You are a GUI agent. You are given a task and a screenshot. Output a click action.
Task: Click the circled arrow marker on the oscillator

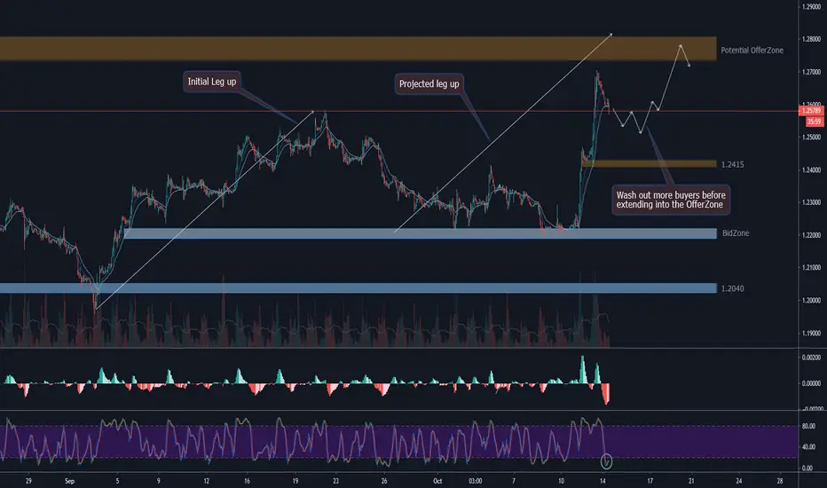[607, 461]
